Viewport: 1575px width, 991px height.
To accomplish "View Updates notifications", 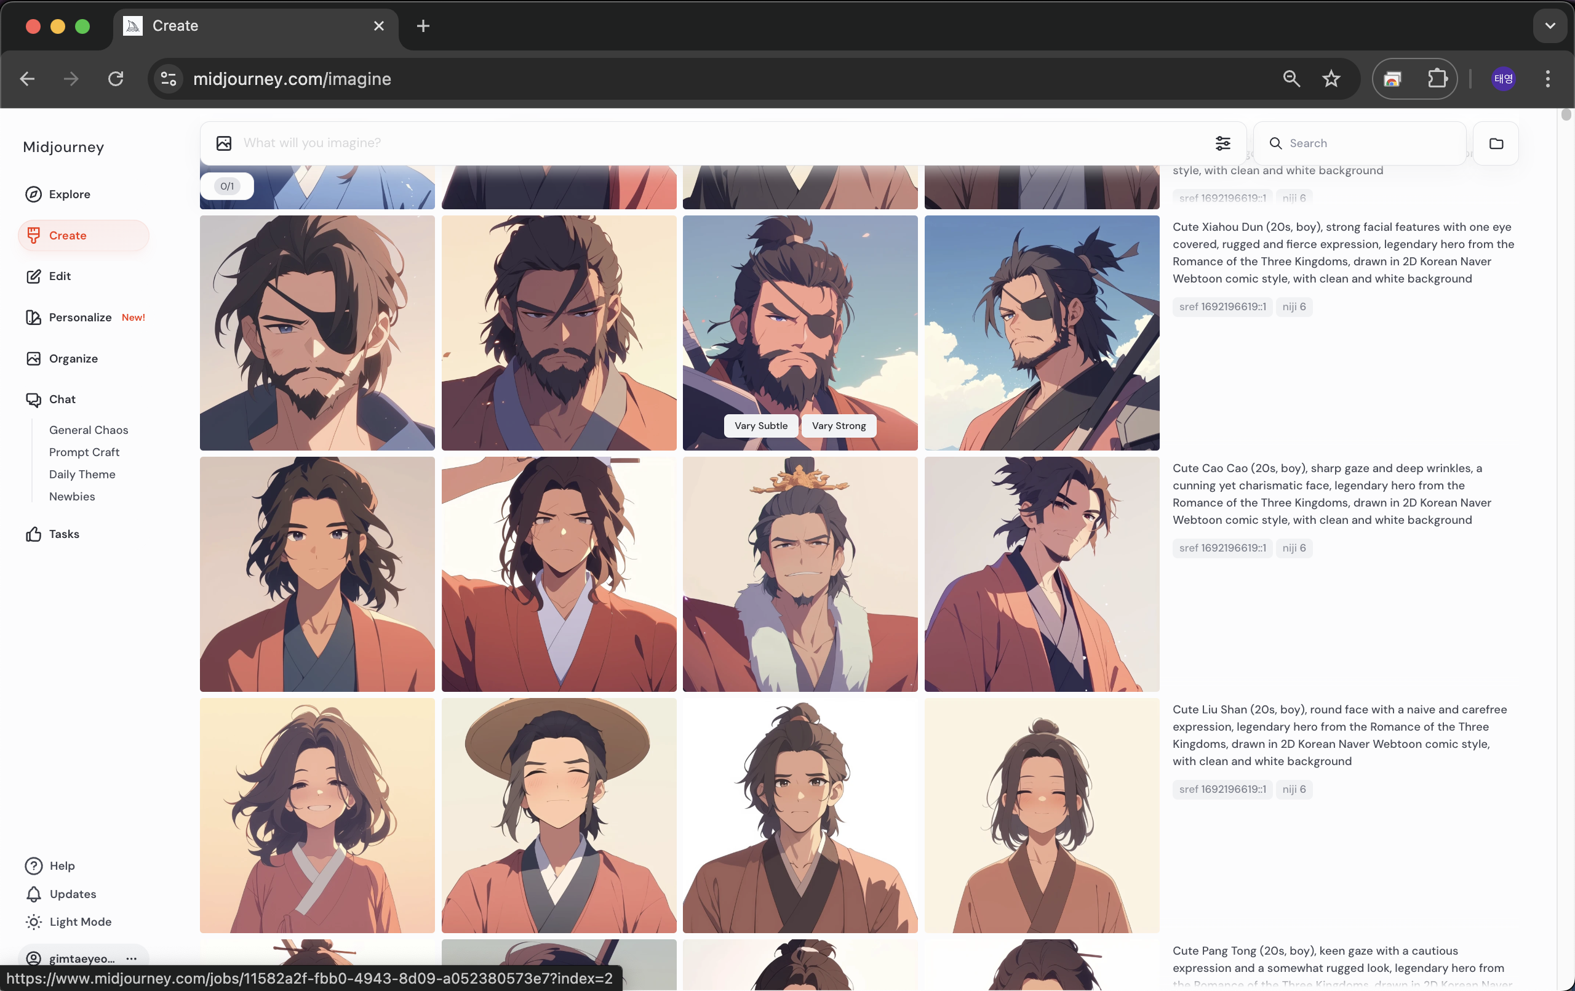I will pyautogui.click(x=60, y=894).
